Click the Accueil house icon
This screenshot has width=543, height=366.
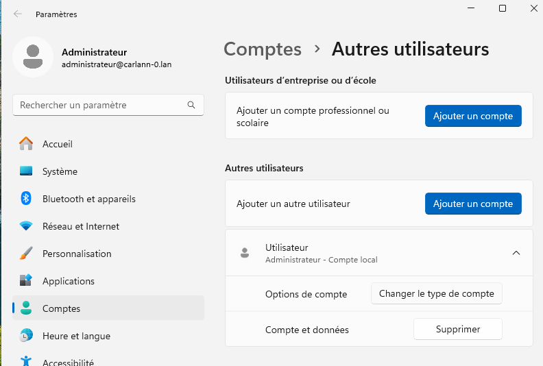pos(26,143)
